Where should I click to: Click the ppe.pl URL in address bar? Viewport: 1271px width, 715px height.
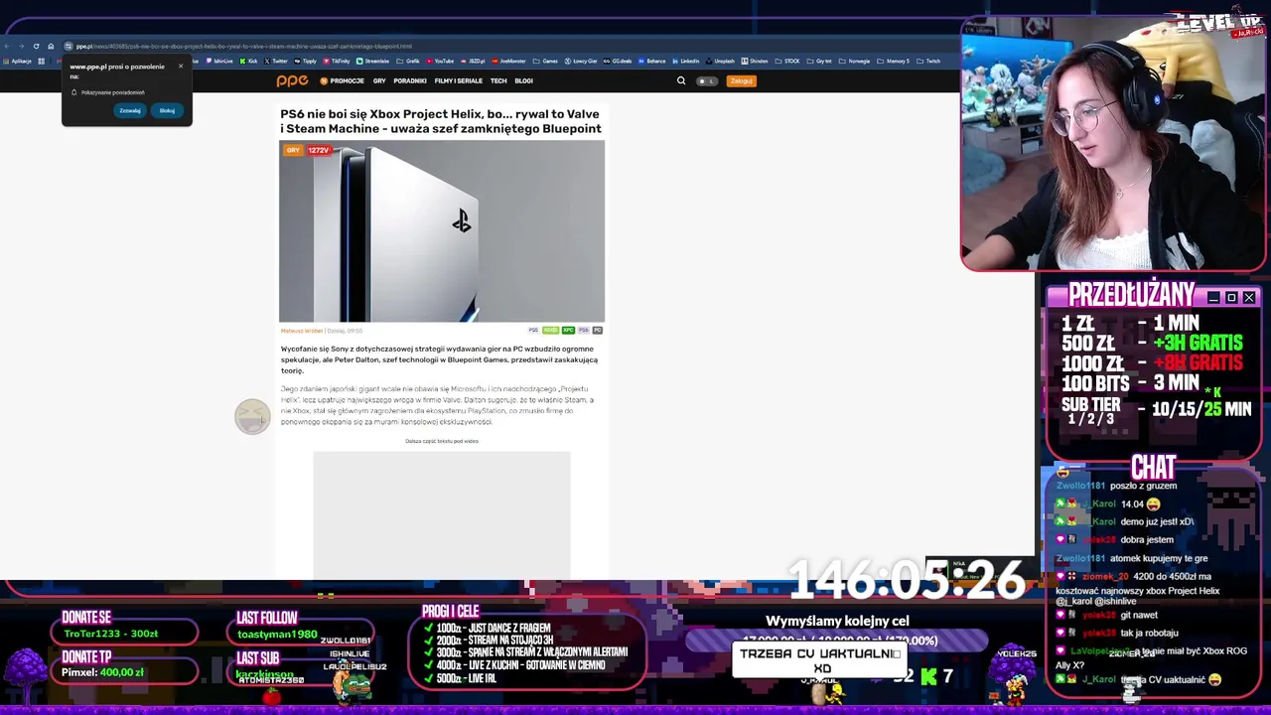click(243, 46)
